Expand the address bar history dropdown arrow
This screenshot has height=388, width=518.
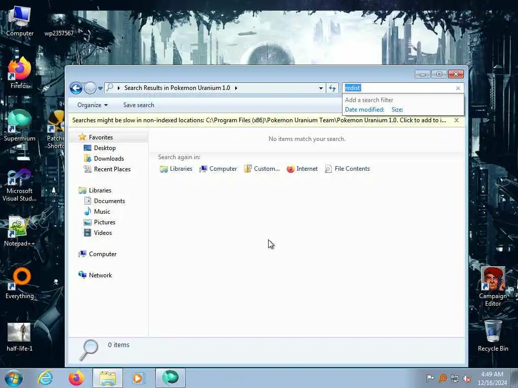click(320, 88)
